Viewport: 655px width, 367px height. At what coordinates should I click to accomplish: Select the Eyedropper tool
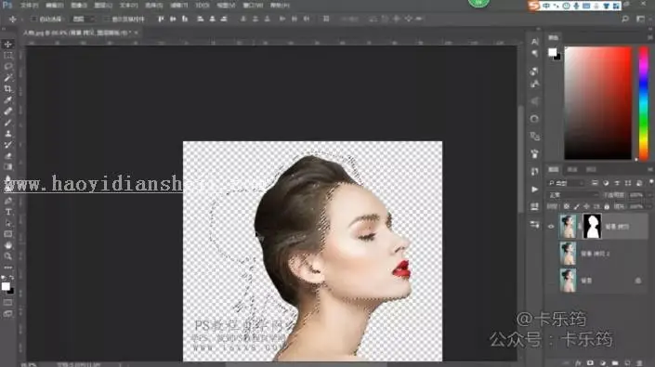pos(8,100)
